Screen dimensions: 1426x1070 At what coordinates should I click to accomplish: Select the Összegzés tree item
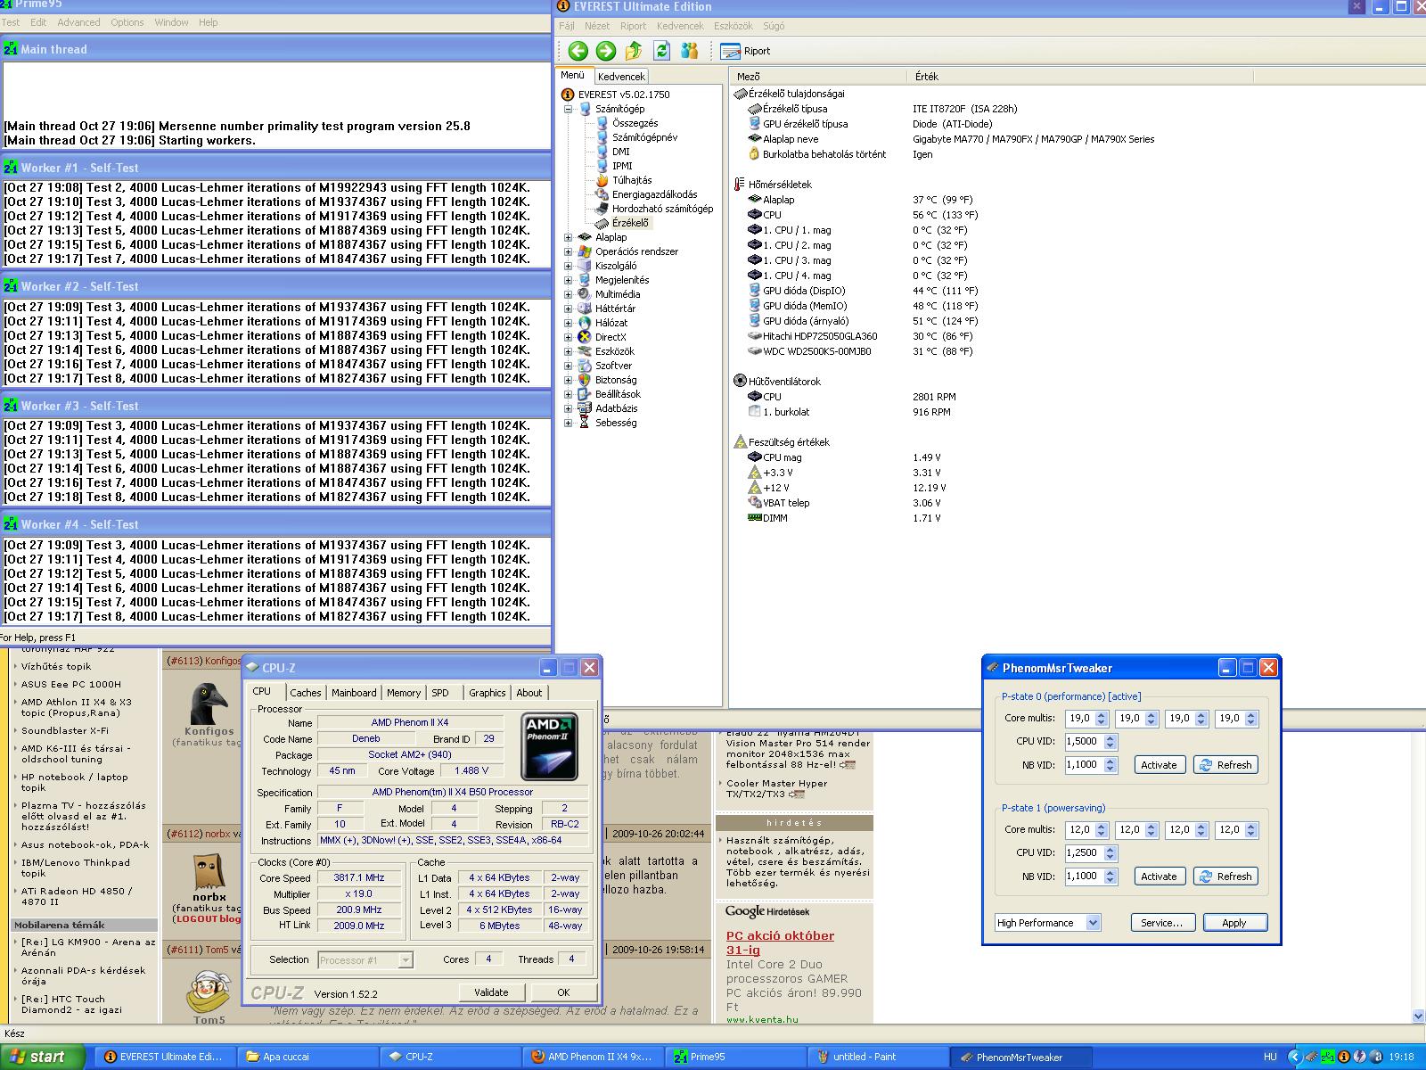pyautogui.click(x=635, y=123)
